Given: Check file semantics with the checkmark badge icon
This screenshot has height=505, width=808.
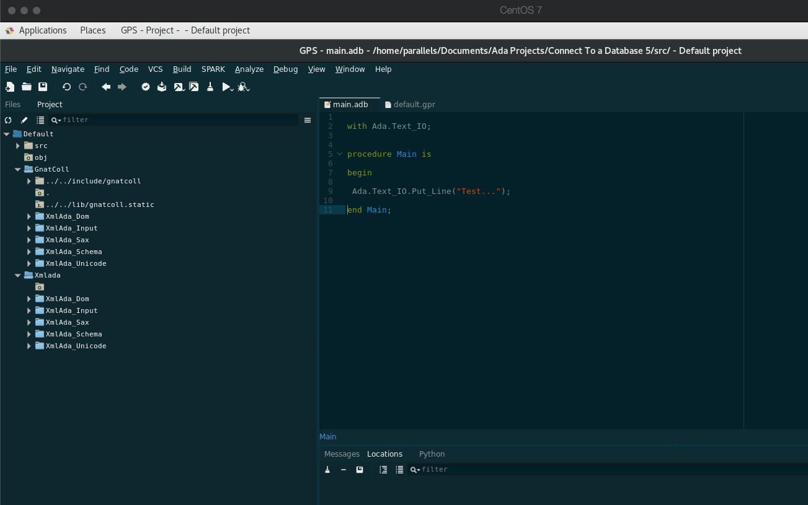Looking at the screenshot, I should tap(146, 87).
